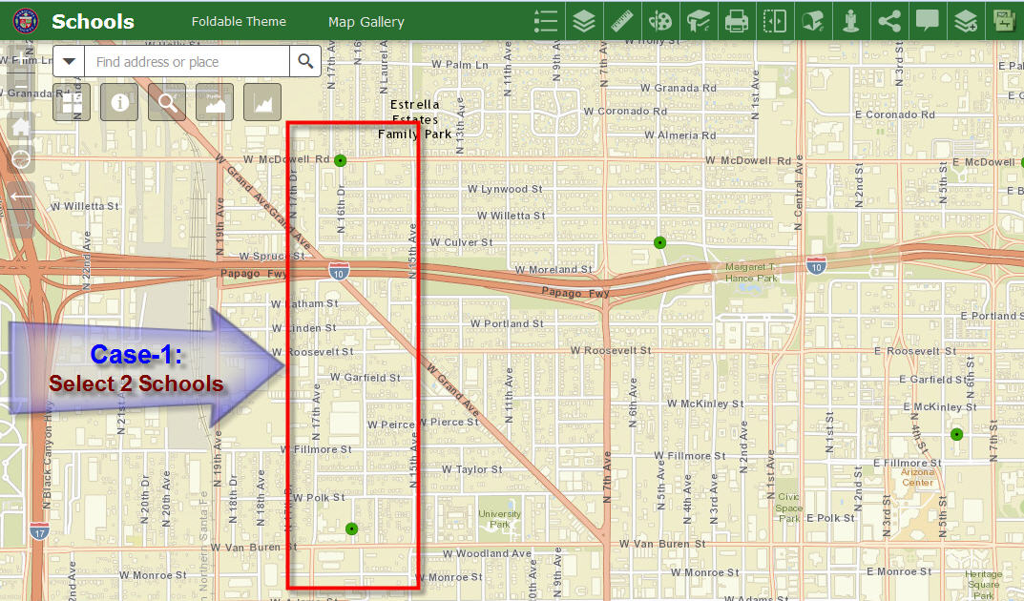Select the school point on W McDowell Rd
1024x601 pixels.
click(341, 160)
